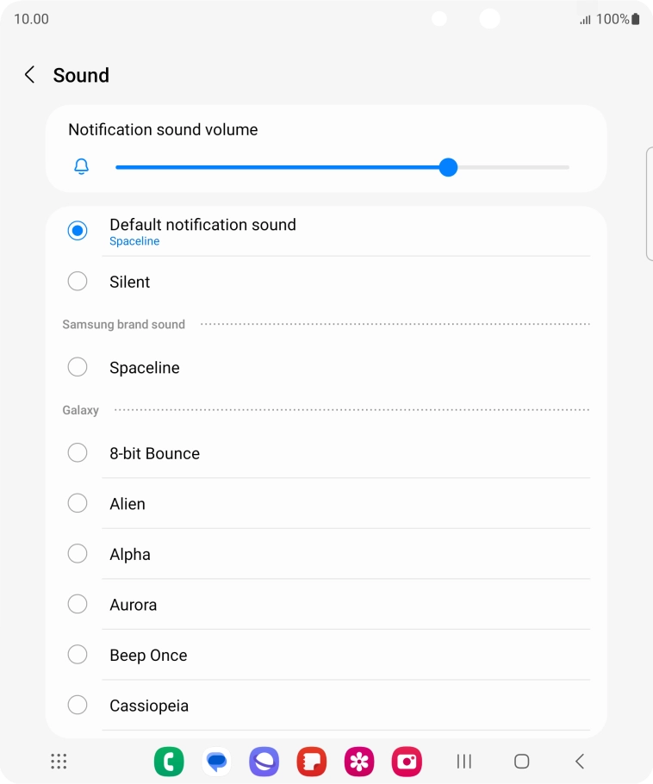653x784 pixels.
Task: Open Recent apps from the navigation bar
Action: (463, 761)
